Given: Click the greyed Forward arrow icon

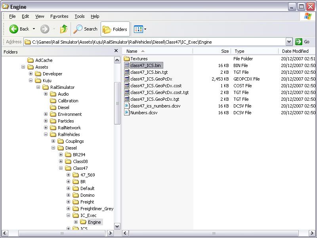Looking at the screenshot, I should (45, 29).
